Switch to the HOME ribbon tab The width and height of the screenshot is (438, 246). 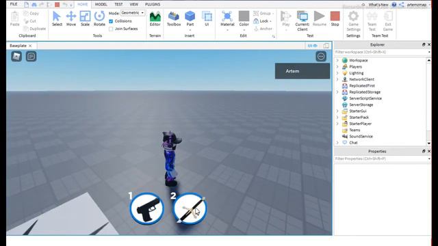82,5
